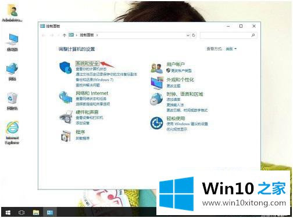The image size is (293, 218).
Task: Click the 使用 Windows 建议的设置 link
Action: 187,124
